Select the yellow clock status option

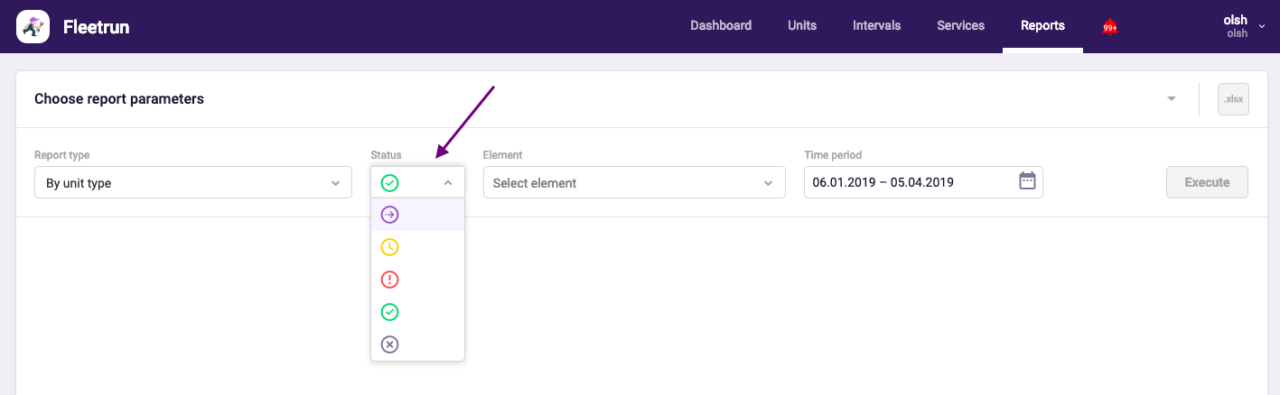(390, 247)
